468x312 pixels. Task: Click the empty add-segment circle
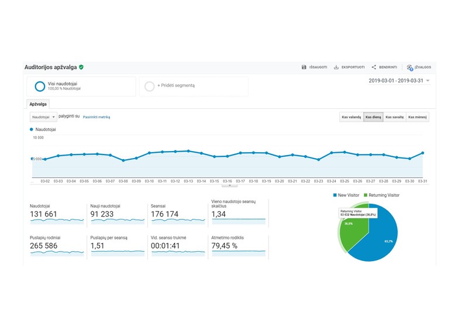149,86
